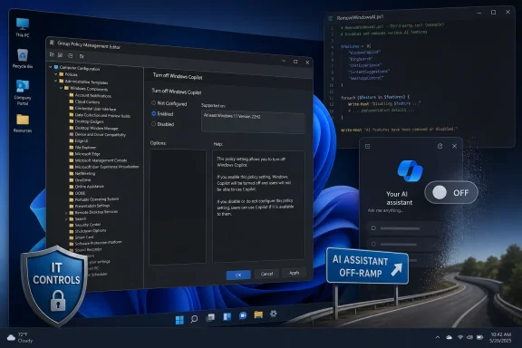The height and width of the screenshot is (348, 522).
Task: Select the Disabled radio option
Action: (x=153, y=124)
